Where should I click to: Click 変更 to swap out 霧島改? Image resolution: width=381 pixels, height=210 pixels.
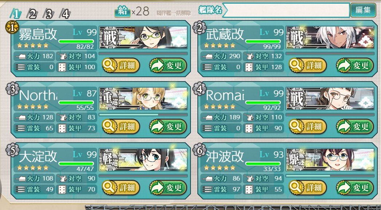[168, 65]
